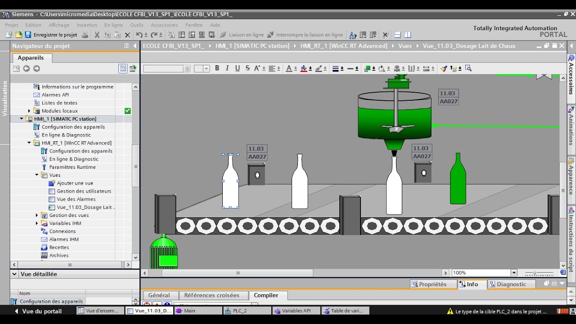Select Vue des Alarmes in tree

(x=76, y=199)
